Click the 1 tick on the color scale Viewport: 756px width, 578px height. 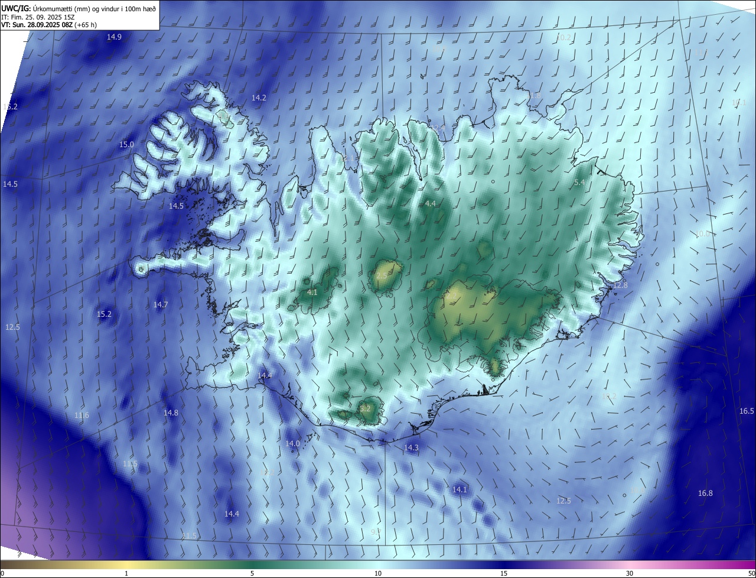pyautogui.click(x=126, y=574)
